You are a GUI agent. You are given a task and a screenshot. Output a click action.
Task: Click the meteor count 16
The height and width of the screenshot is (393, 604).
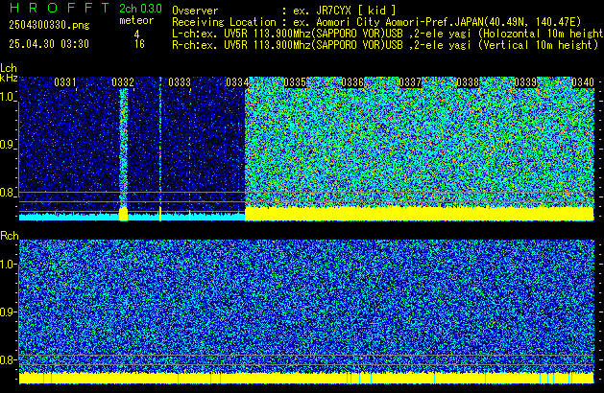coord(139,44)
